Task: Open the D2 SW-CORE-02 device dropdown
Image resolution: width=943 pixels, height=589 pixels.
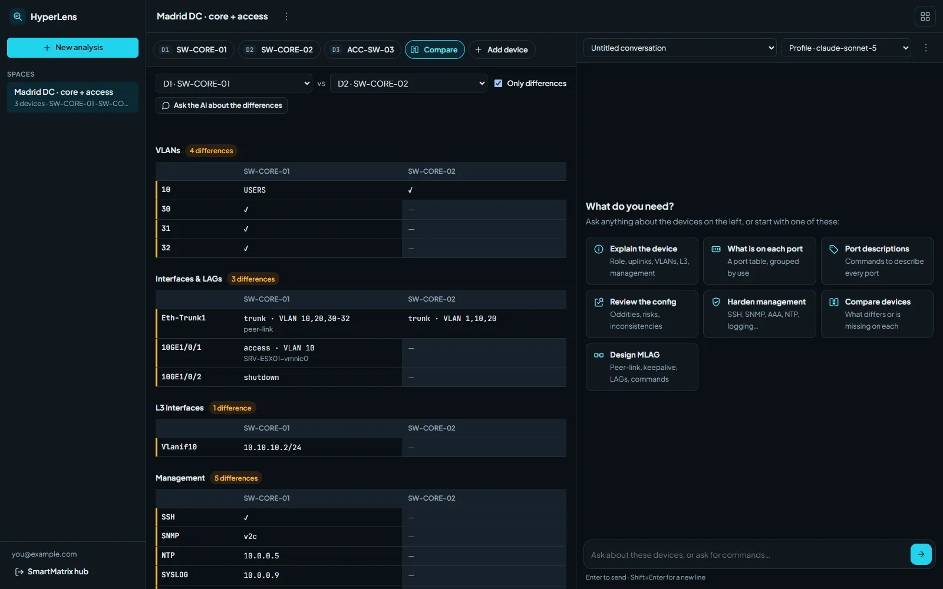Action: click(408, 83)
